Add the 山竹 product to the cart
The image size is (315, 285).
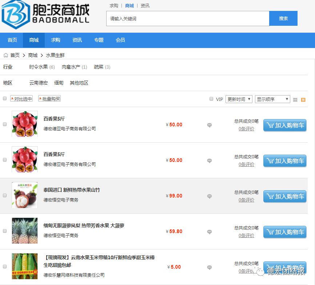pyautogui.click(x=285, y=196)
